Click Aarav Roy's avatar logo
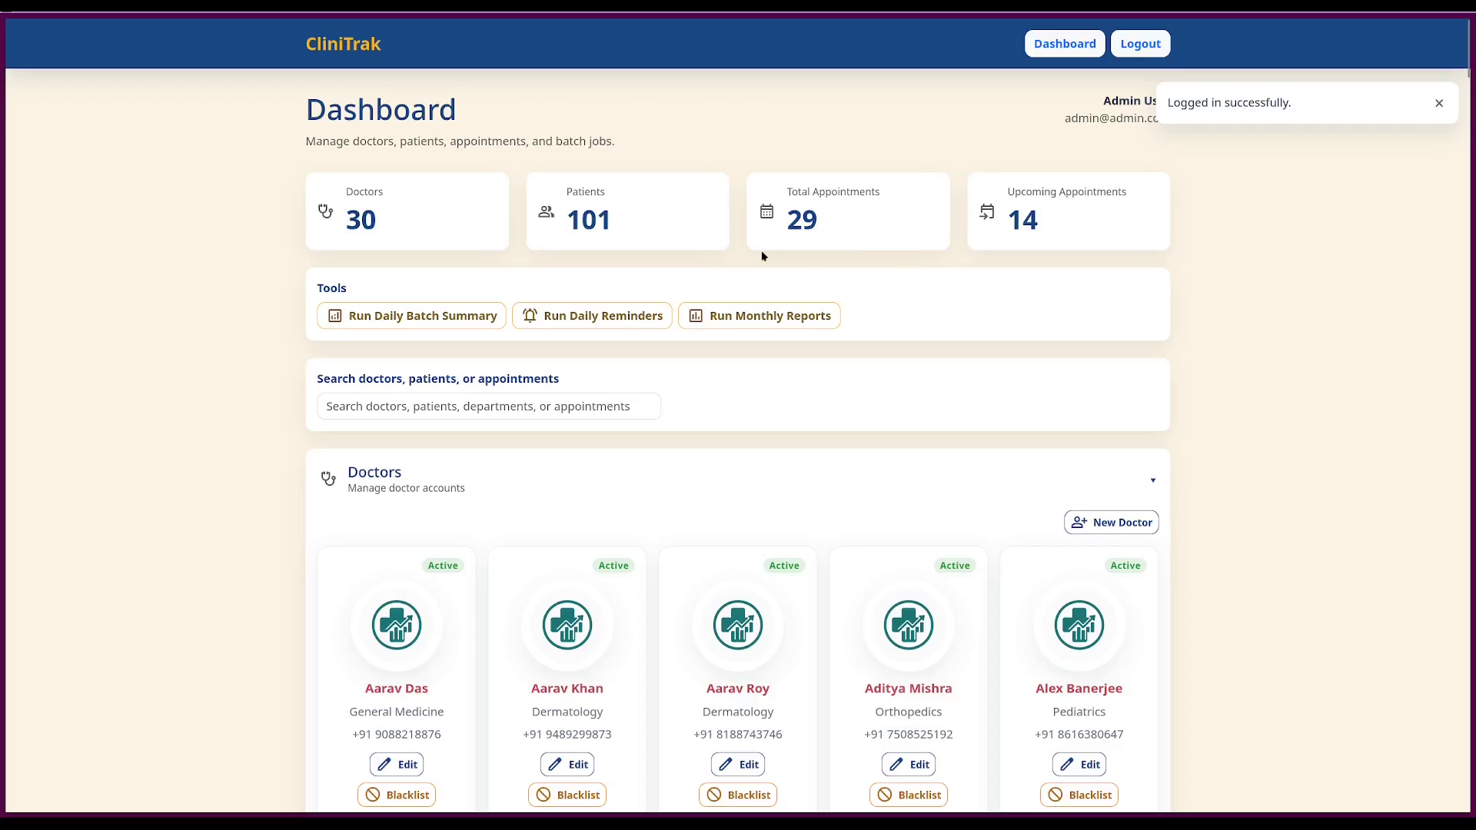 [738, 625]
